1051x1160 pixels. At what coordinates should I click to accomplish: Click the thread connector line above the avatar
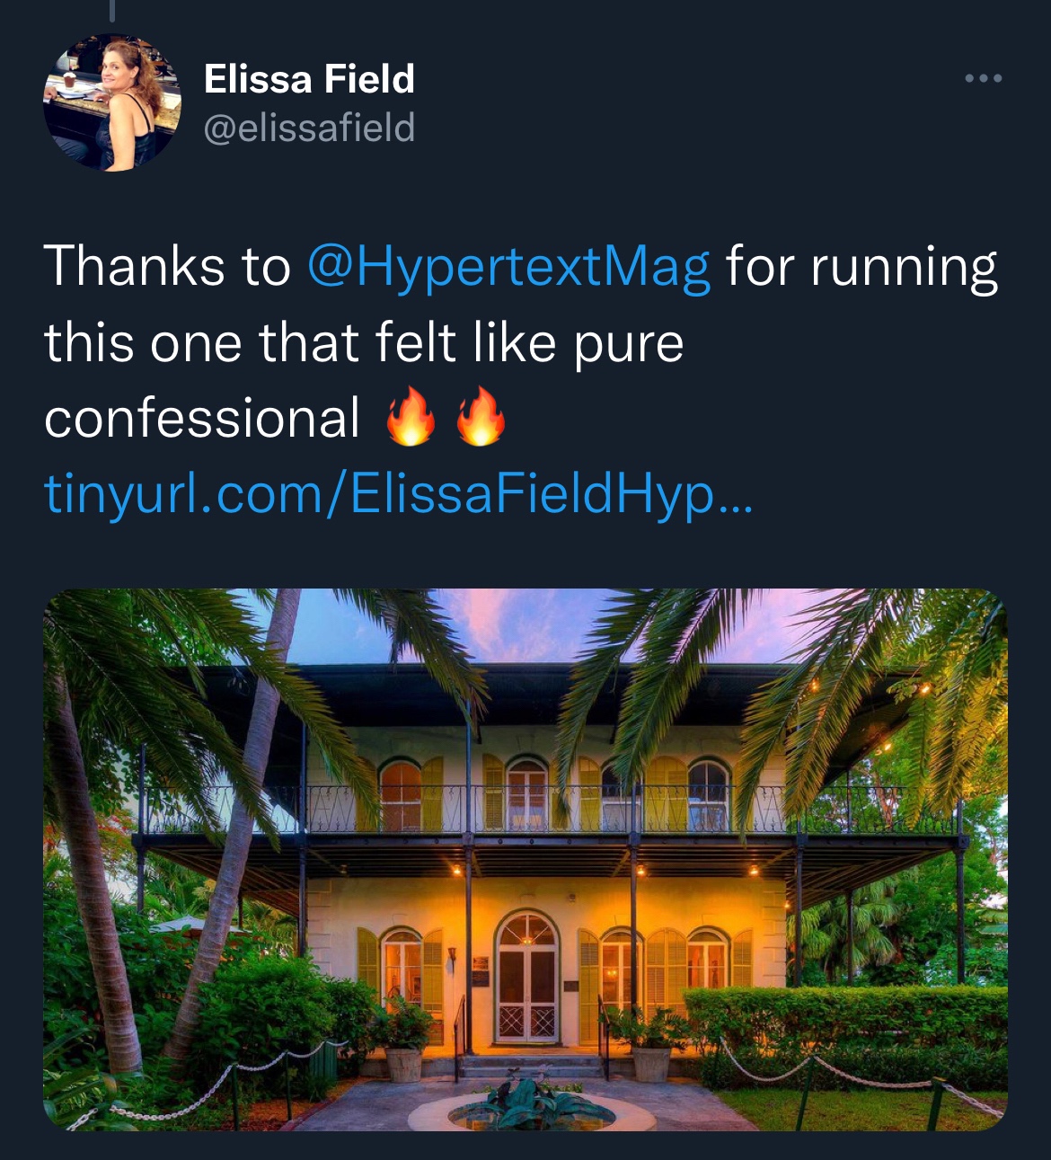111,9
